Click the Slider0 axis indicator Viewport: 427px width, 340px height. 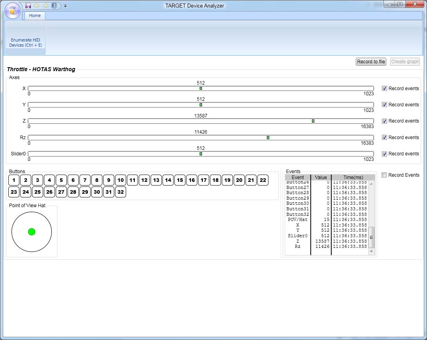pyautogui.click(x=201, y=154)
